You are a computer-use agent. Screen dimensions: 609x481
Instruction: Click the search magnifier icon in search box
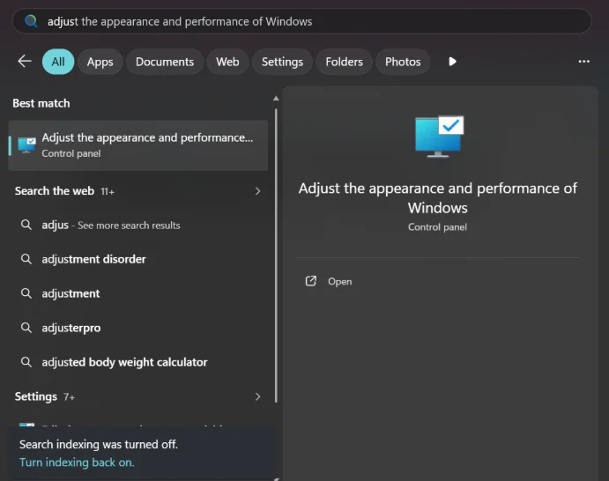pyautogui.click(x=31, y=21)
